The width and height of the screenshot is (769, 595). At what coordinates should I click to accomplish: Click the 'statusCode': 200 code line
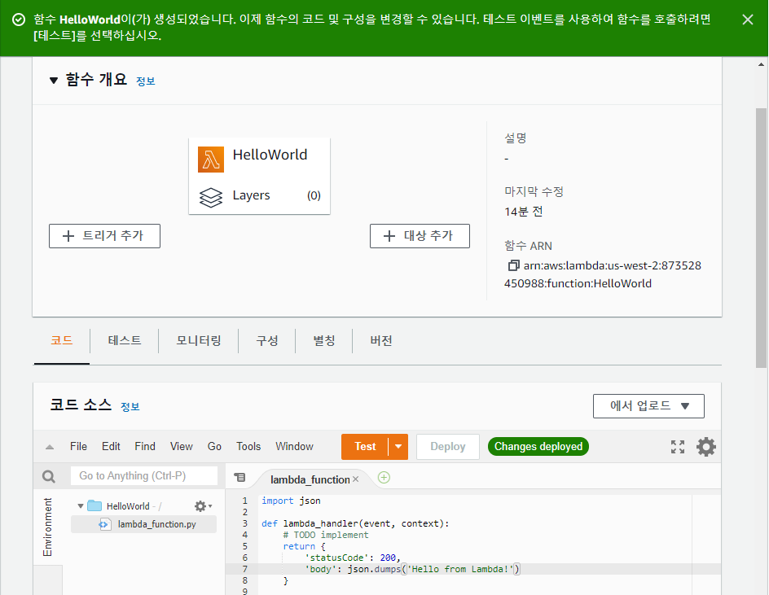352,558
